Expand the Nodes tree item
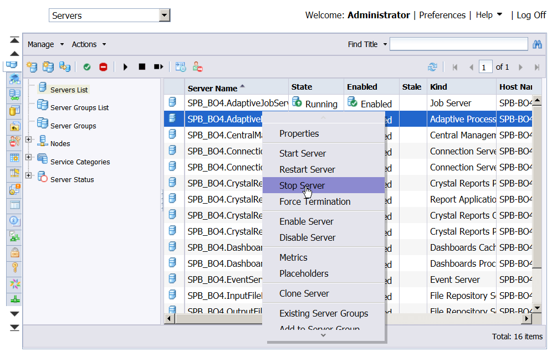Image resolution: width=552 pixels, height=352 pixels. pyautogui.click(x=29, y=139)
